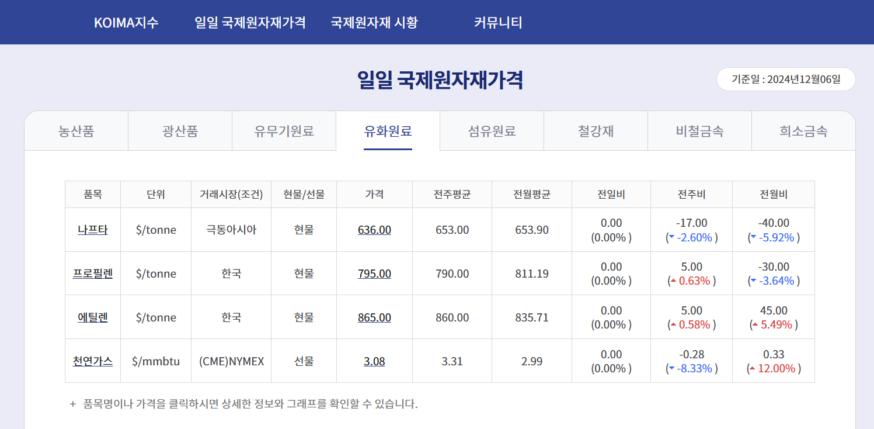The image size is (874, 429).
Task: Open the KOIMA지수 menu
Action: 126,23
